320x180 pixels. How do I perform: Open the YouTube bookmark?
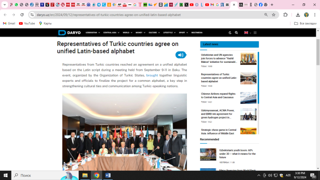27,24
